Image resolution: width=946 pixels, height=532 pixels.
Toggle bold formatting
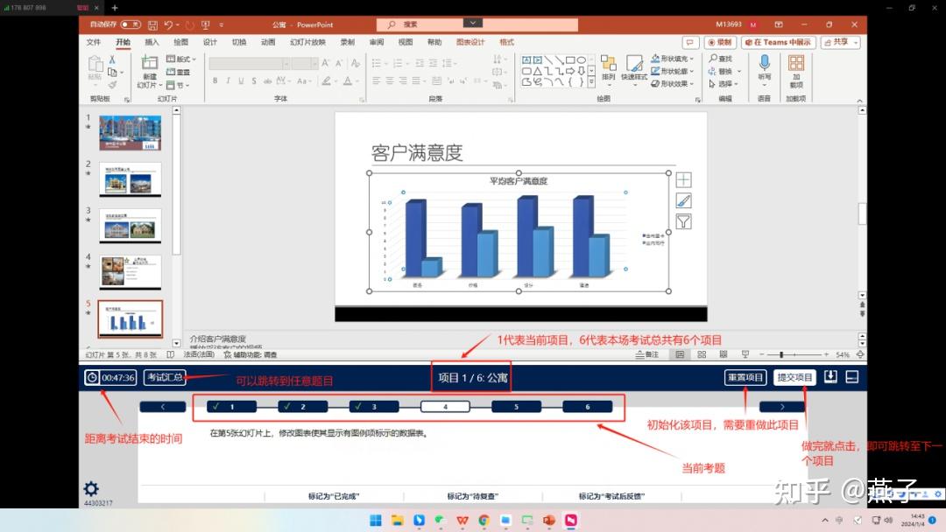[x=215, y=80]
